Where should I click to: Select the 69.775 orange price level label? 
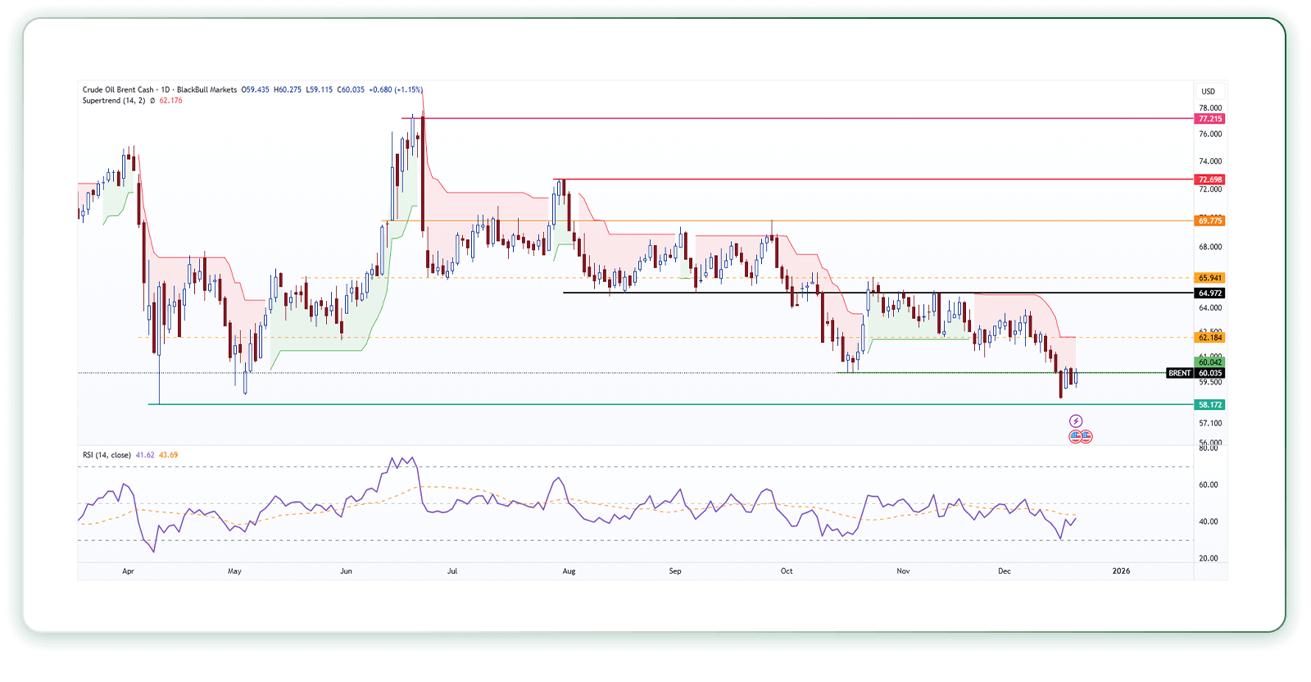coord(1209,221)
